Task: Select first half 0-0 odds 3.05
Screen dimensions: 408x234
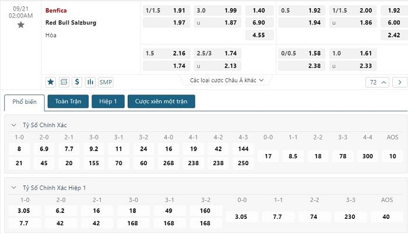Action: 241,217
